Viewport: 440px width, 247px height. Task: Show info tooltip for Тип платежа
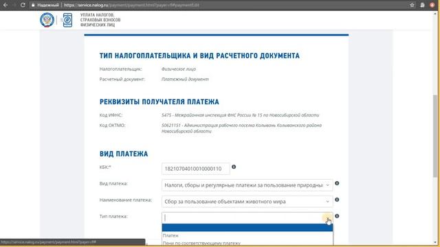[x=337, y=216]
